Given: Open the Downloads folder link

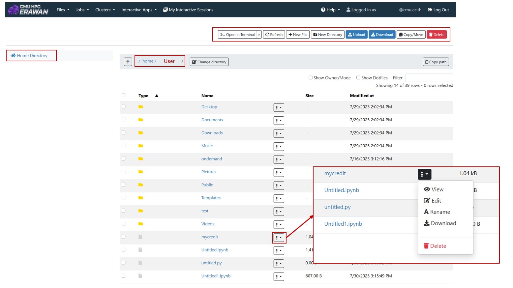Looking at the screenshot, I should click(x=212, y=133).
